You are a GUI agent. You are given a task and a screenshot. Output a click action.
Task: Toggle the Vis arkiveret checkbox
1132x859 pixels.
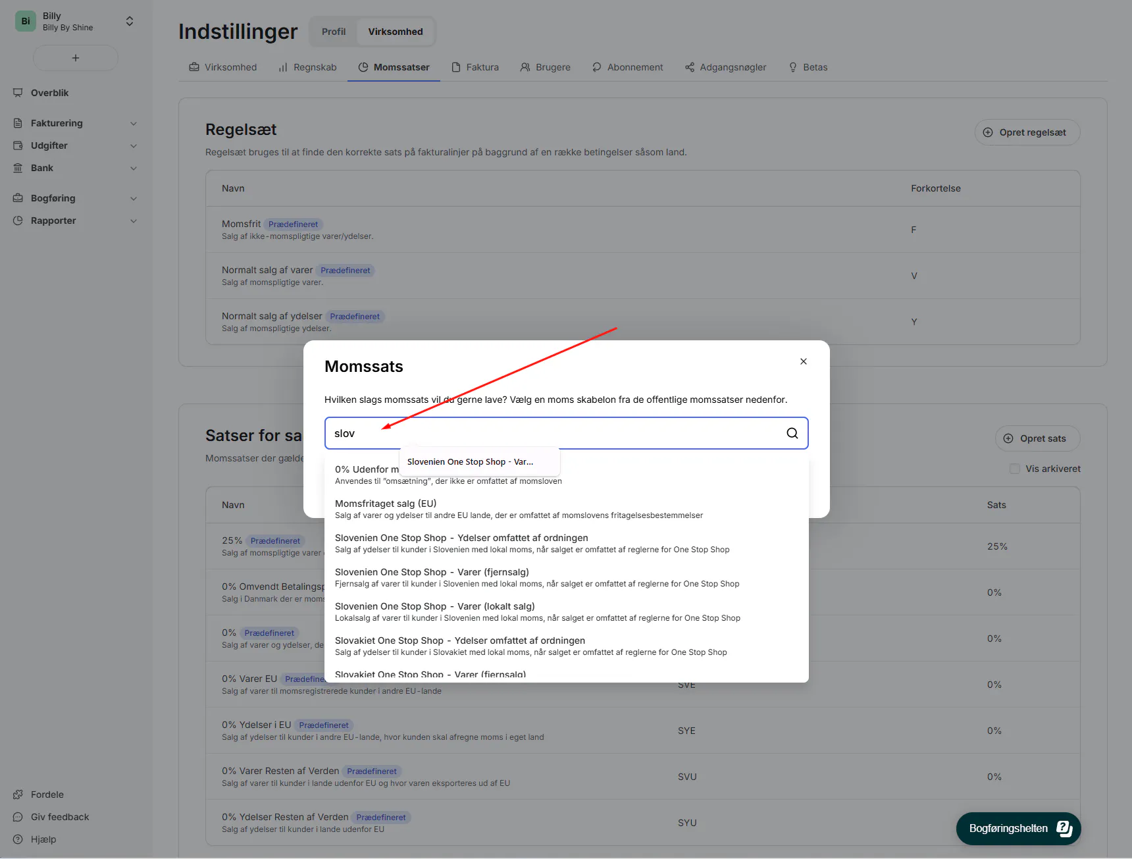[x=1015, y=469]
